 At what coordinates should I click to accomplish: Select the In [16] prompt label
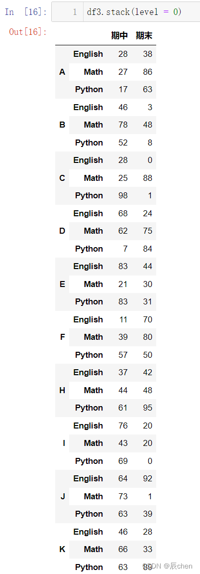25,12
